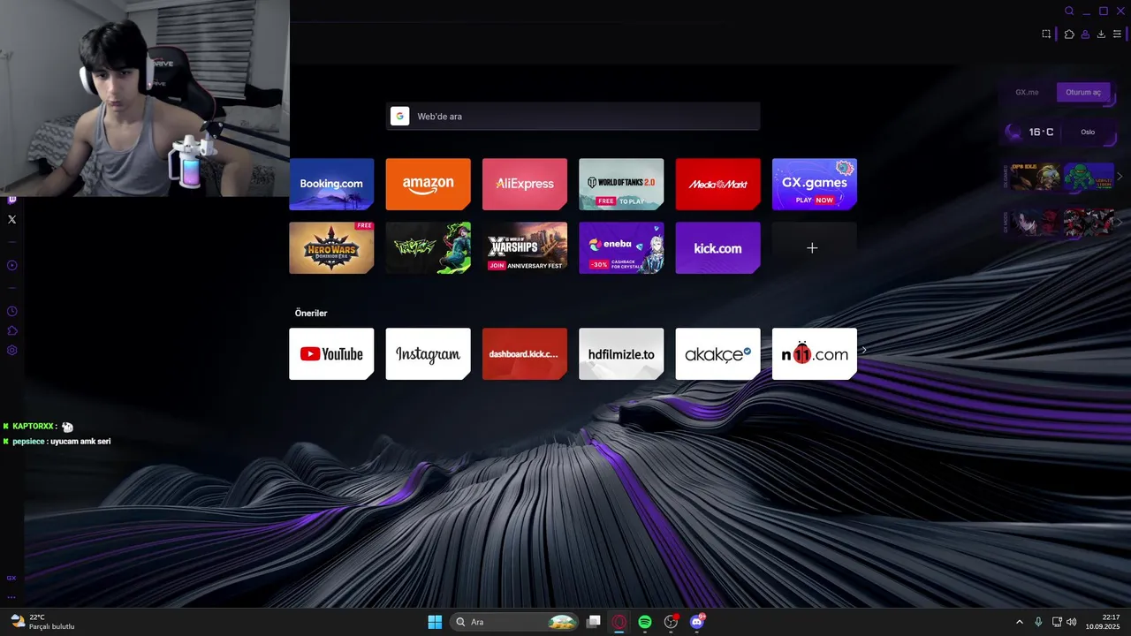The height and width of the screenshot is (636, 1131).
Task: Take a snapshot with the capture icon
Action: pyautogui.click(x=1046, y=34)
